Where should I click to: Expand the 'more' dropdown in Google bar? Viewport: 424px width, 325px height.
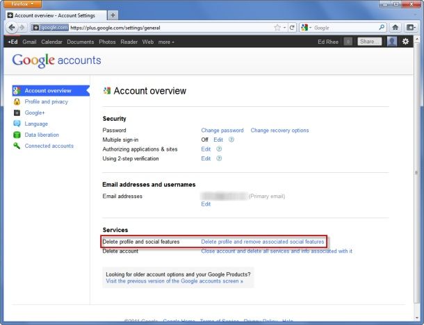coord(166,42)
